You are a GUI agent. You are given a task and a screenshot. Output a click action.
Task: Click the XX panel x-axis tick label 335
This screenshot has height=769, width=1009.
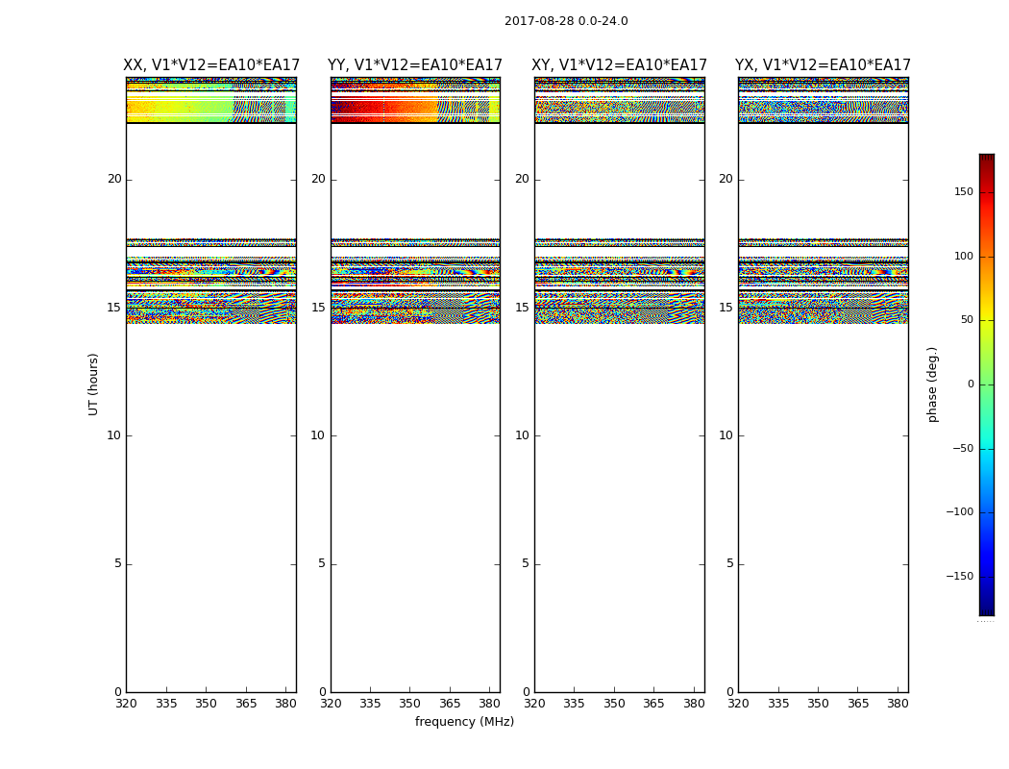(166, 704)
